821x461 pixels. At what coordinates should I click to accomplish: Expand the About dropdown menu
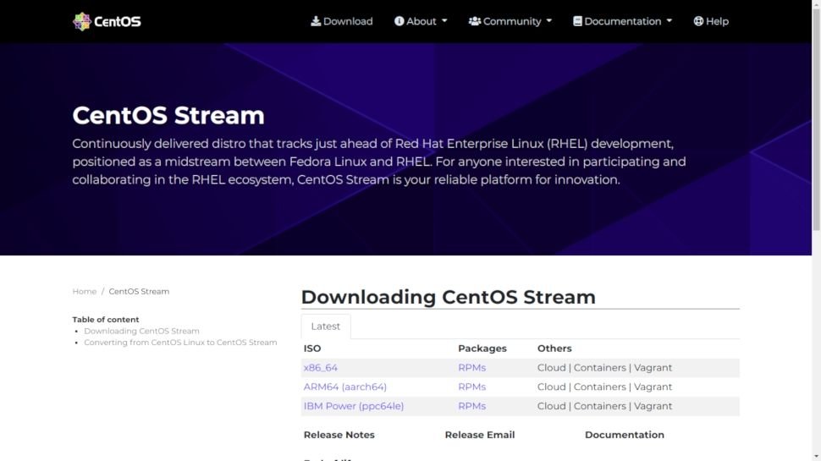point(422,21)
